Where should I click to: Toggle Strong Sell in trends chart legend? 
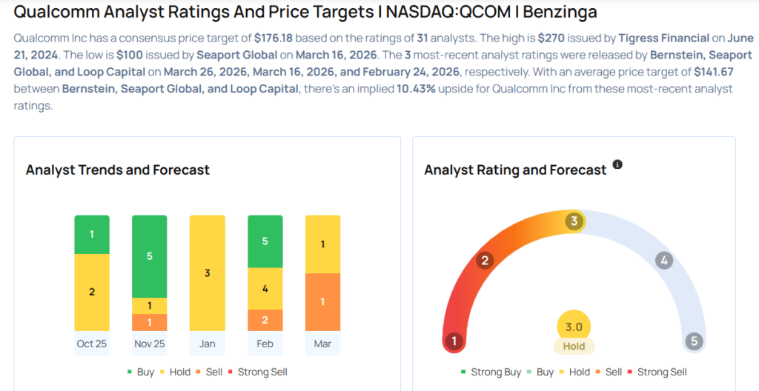258,372
